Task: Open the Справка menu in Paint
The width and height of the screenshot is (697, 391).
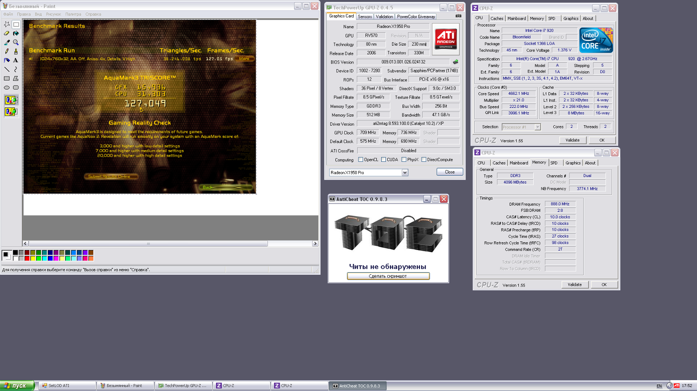Action: [93, 14]
